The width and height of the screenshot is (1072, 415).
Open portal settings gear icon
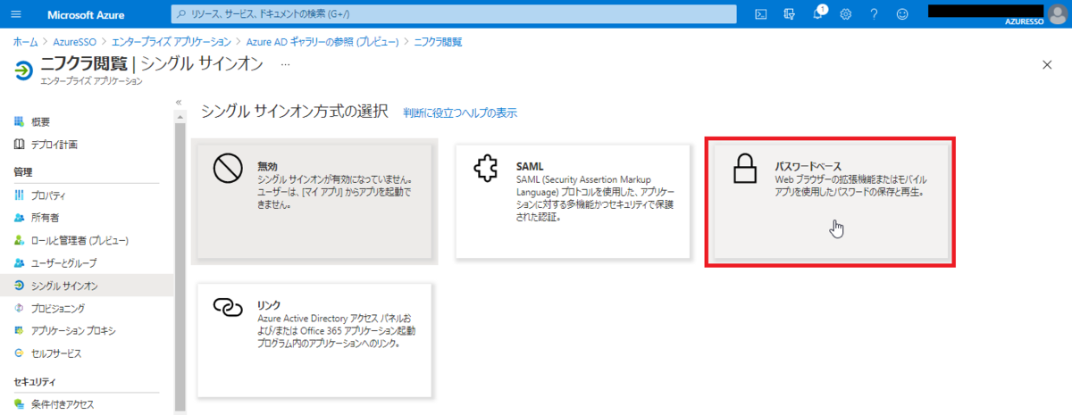click(x=846, y=14)
